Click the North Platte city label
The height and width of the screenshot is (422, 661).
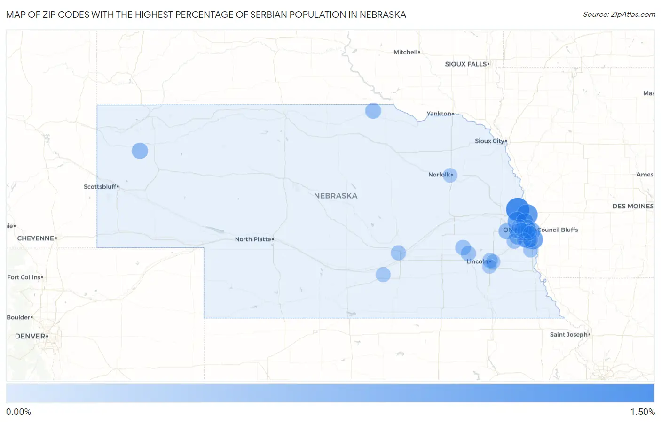coord(253,239)
